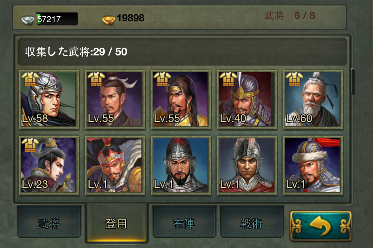Select the Lv.55 yellow-headband general portrait
The height and width of the screenshot is (248, 373).
pyautogui.click(x=181, y=100)
